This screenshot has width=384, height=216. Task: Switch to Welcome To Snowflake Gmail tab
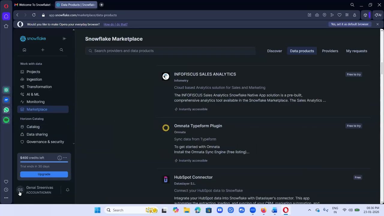coord(33,5)
